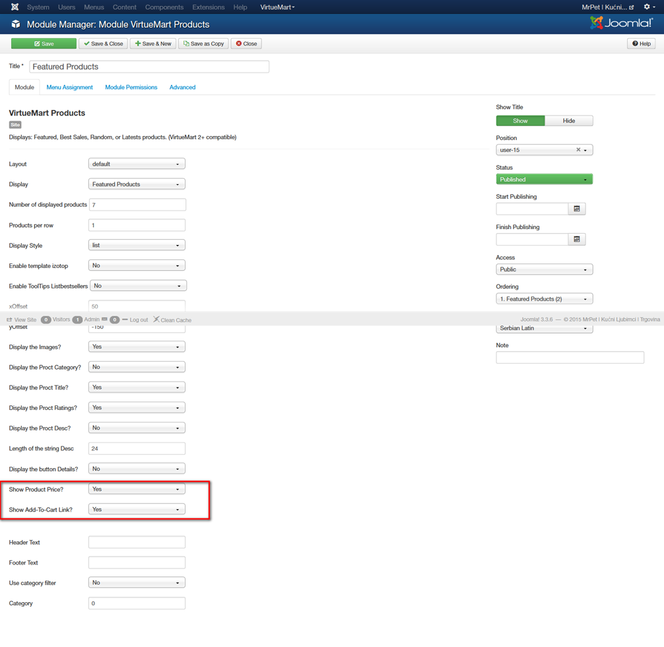The height and width of the screenshot is (647, 664).
Task: Open Finish Publishing calendar picker
Action: click(576, 239)
